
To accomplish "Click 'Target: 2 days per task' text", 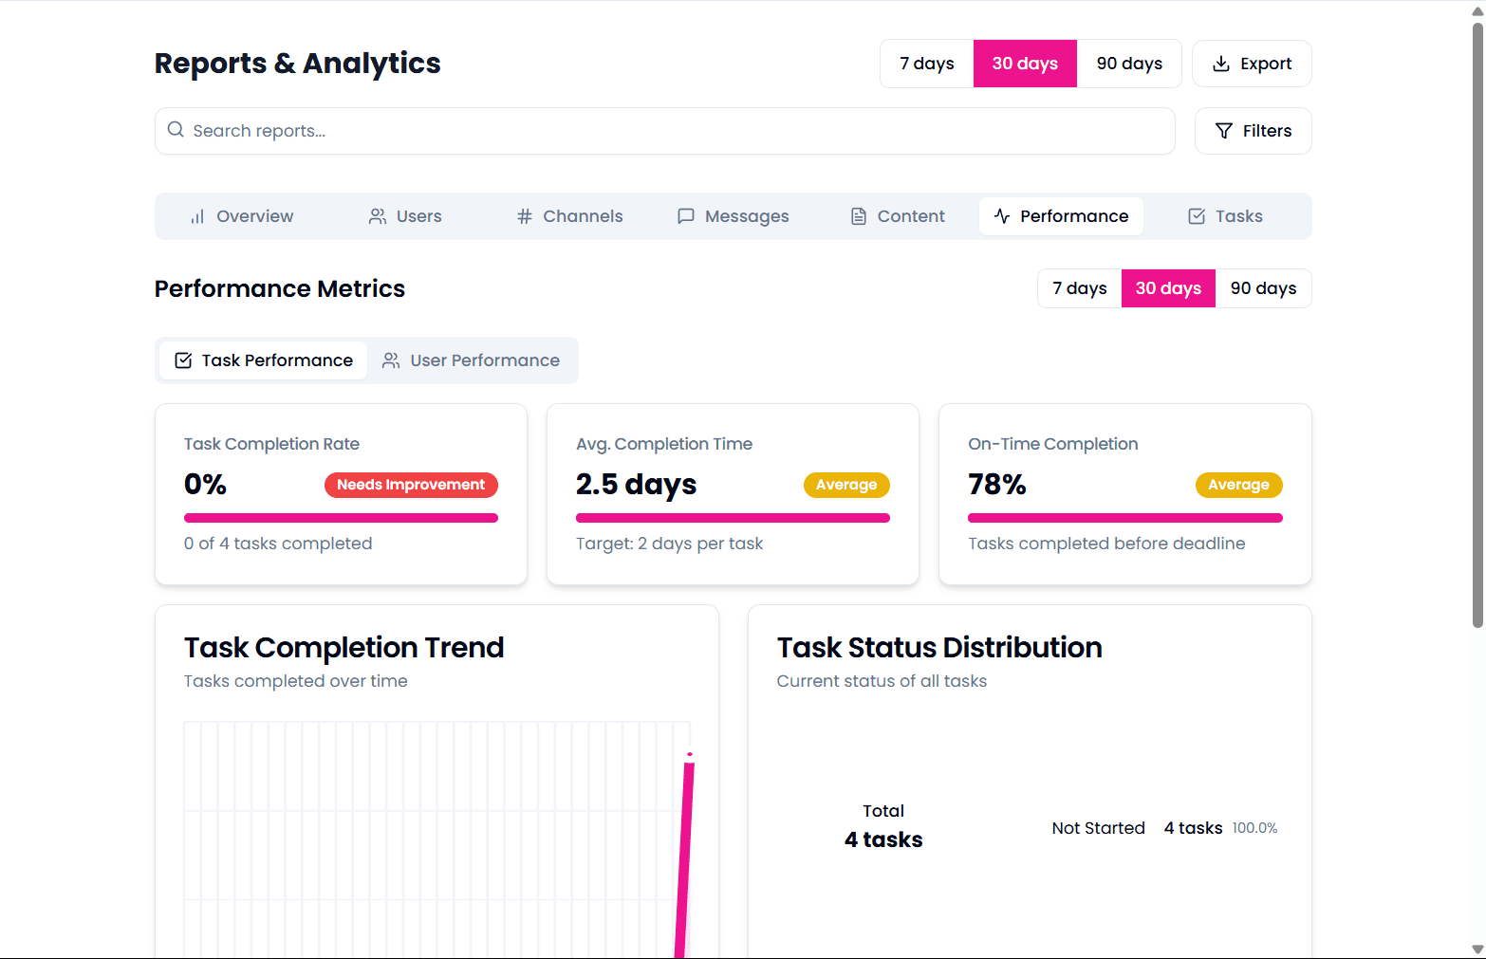I will click(x=669, y=544).
